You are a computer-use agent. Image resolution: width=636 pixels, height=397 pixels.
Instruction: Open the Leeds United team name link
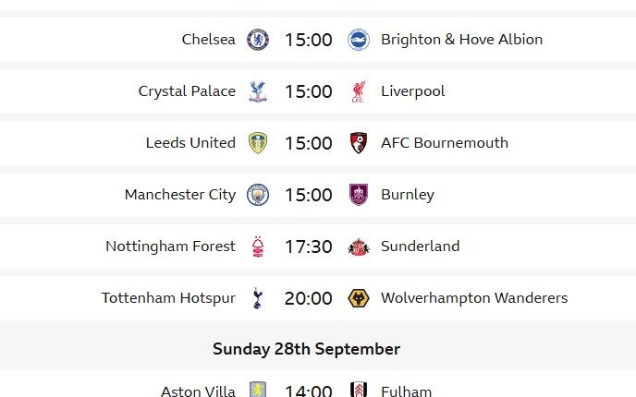(190, 143)
